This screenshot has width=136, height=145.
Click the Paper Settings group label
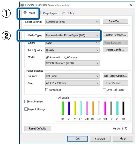click(x=35, y=71)
